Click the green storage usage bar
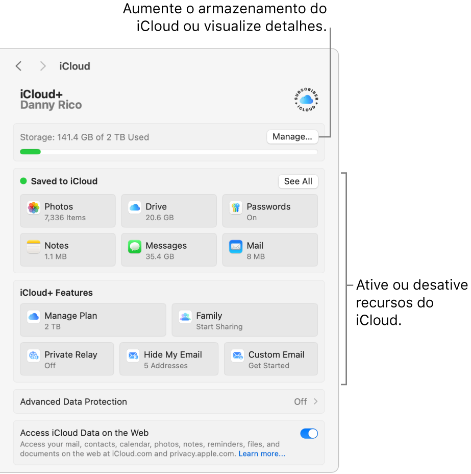Screen dimensions: 471x474 30,152
